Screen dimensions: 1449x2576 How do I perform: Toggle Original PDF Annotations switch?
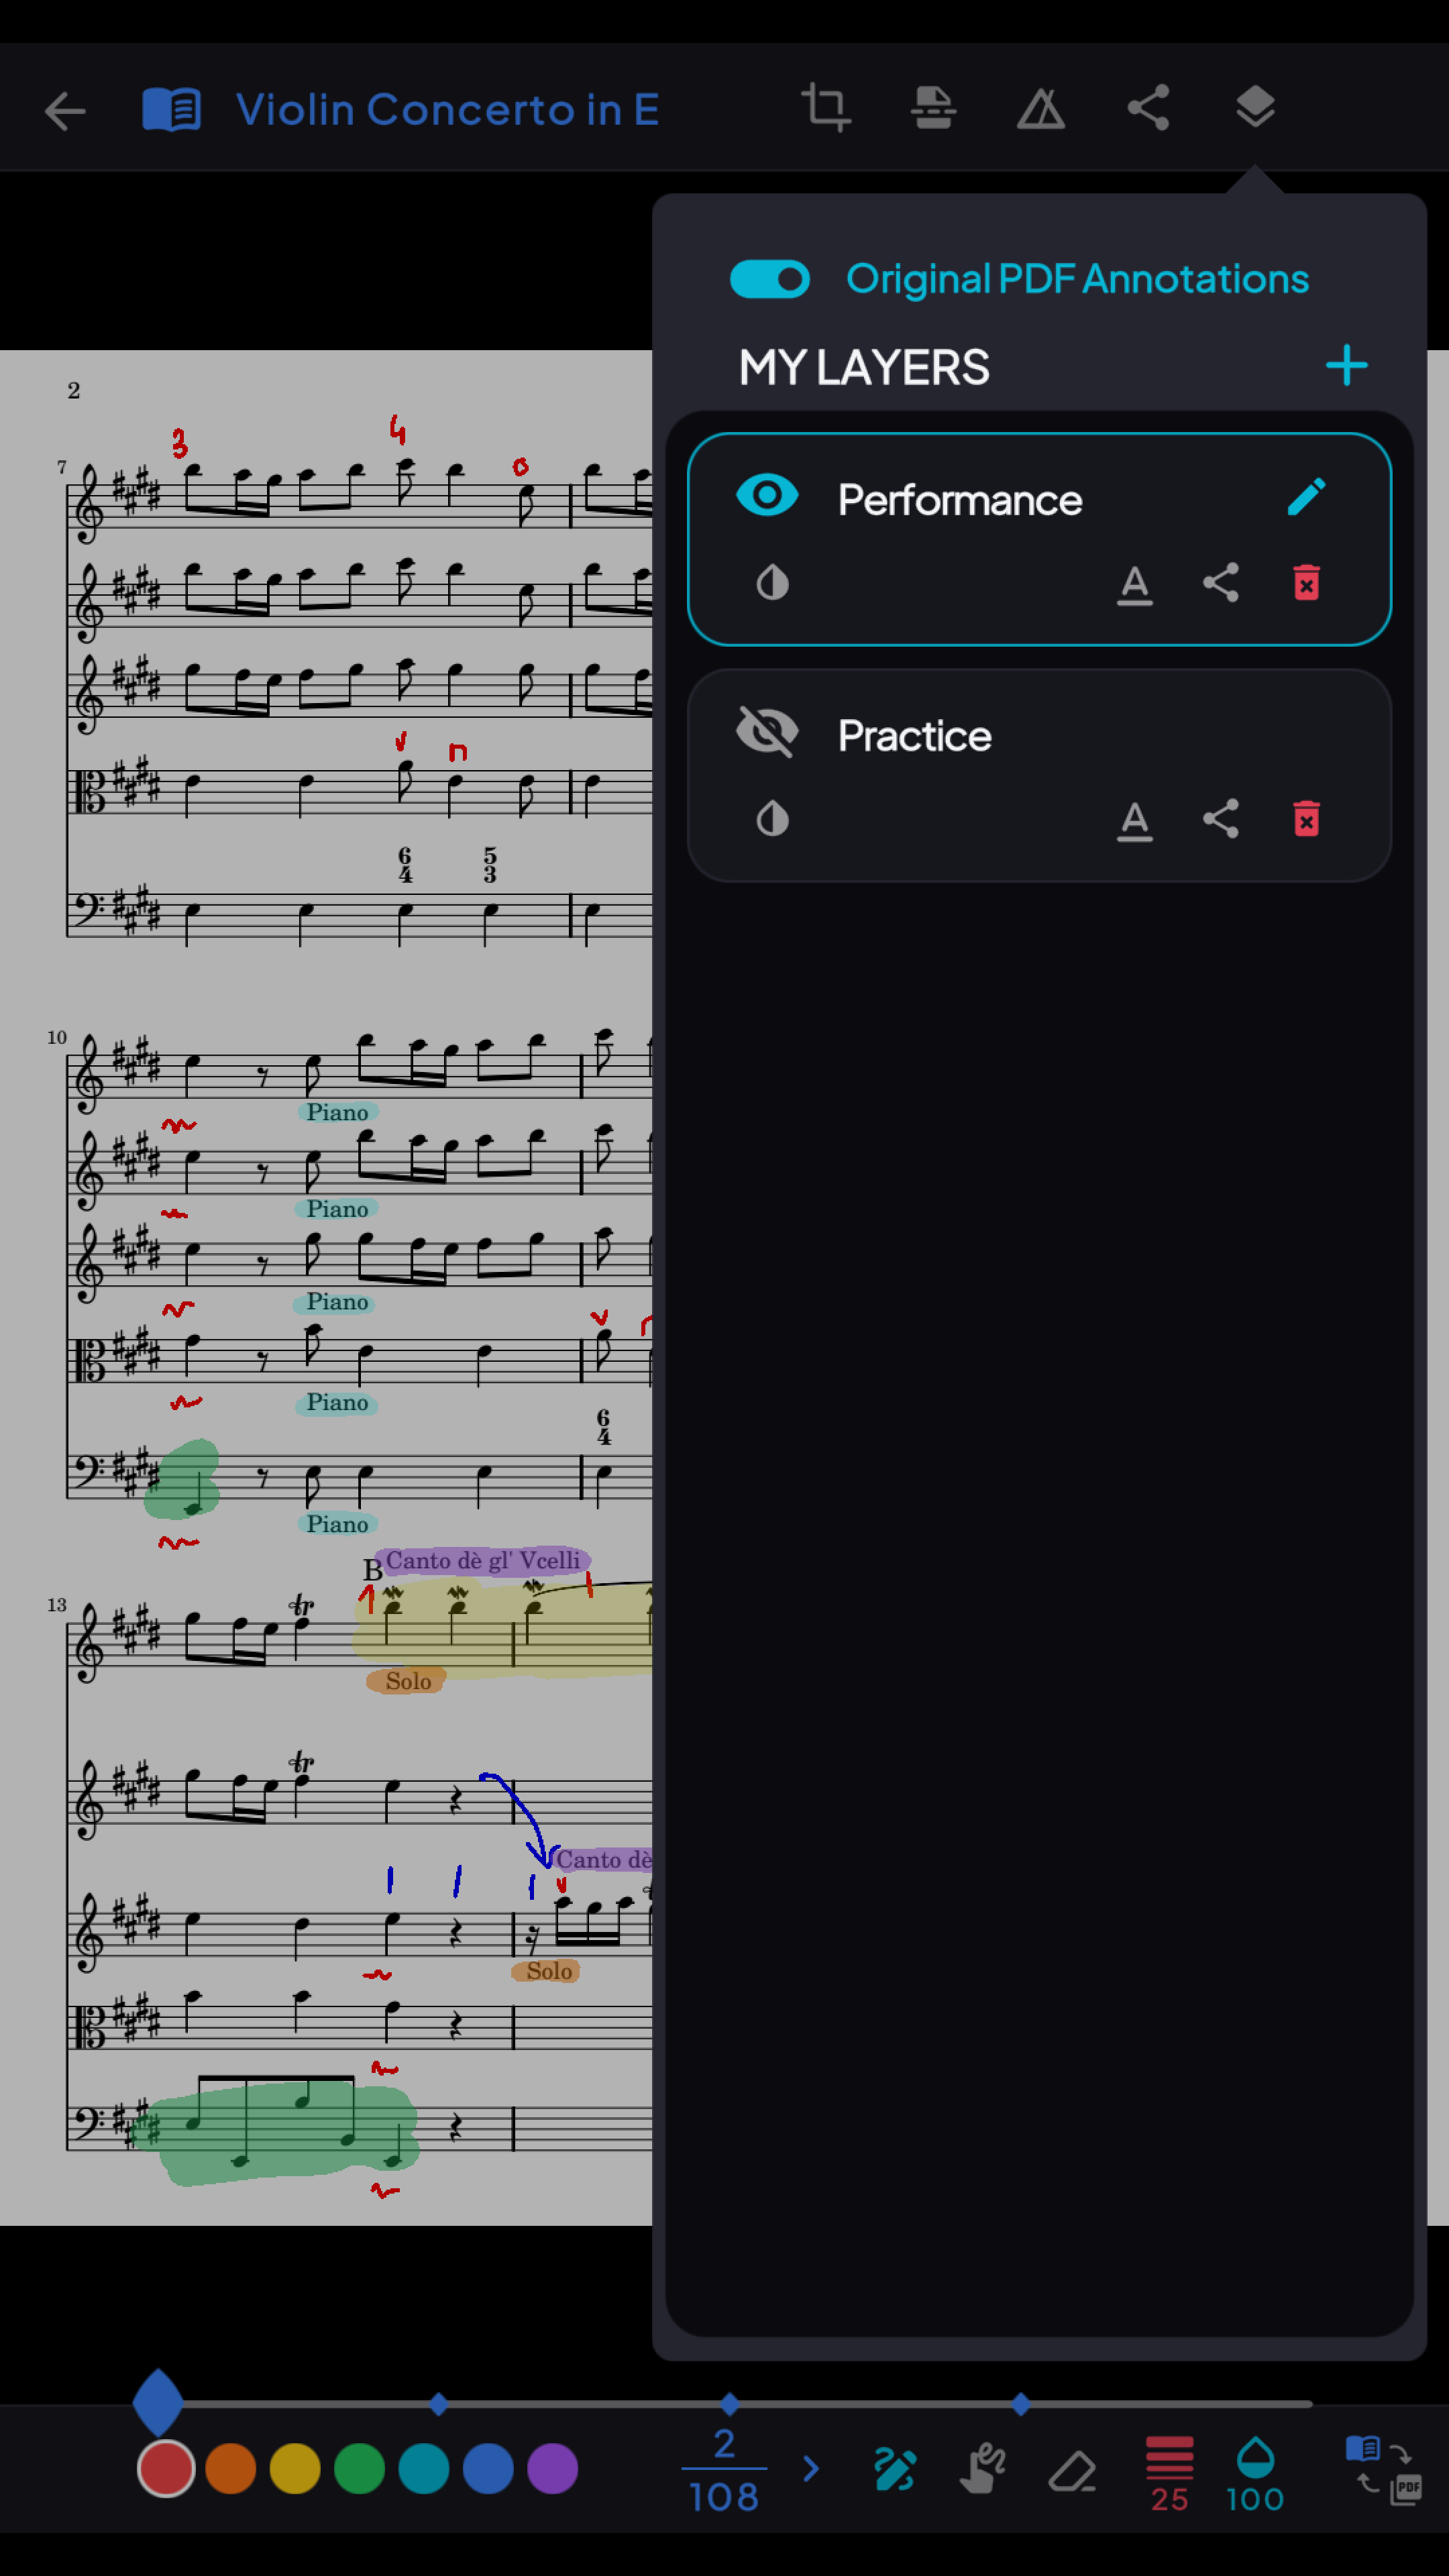tap(770, 279)
